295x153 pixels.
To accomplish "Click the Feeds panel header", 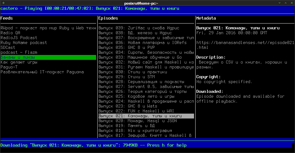I will (7, 18).
